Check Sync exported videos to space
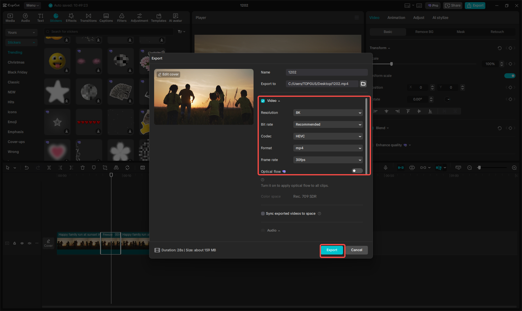 pyautogui.click(x=263, y=214)
